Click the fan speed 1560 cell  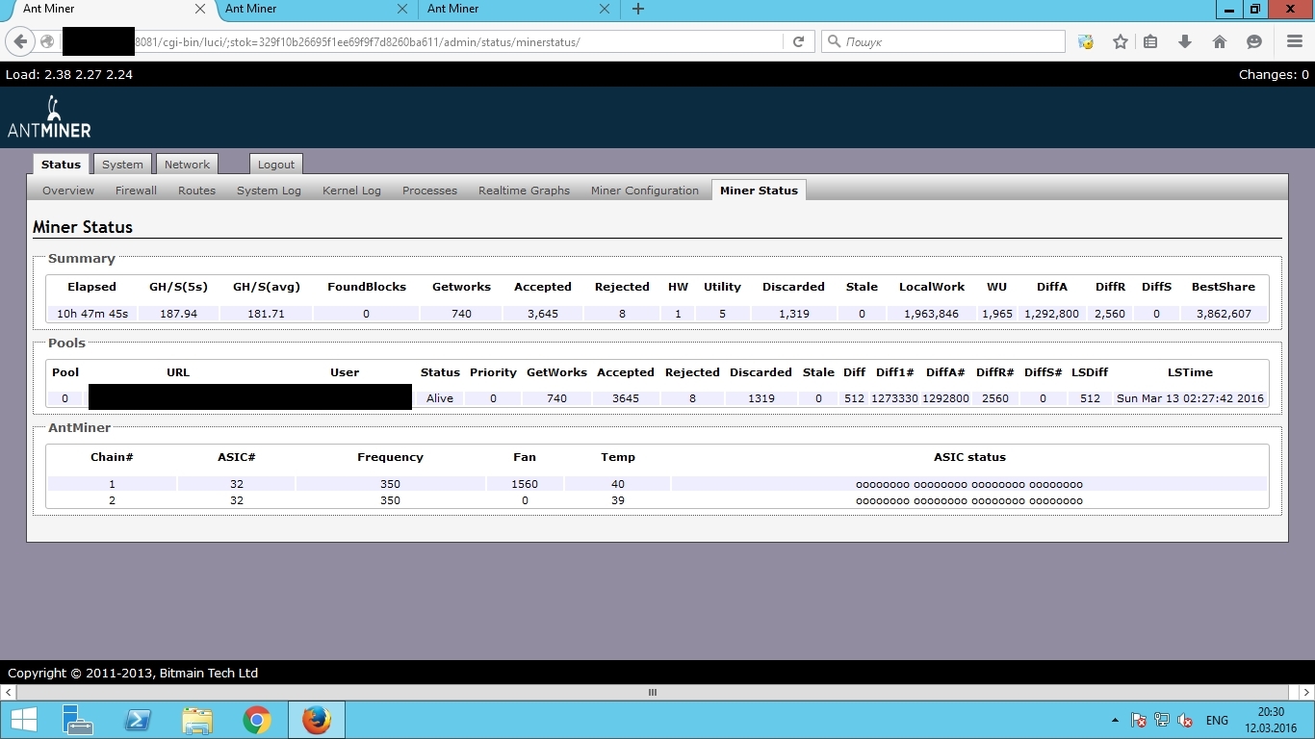coord(525,484)
